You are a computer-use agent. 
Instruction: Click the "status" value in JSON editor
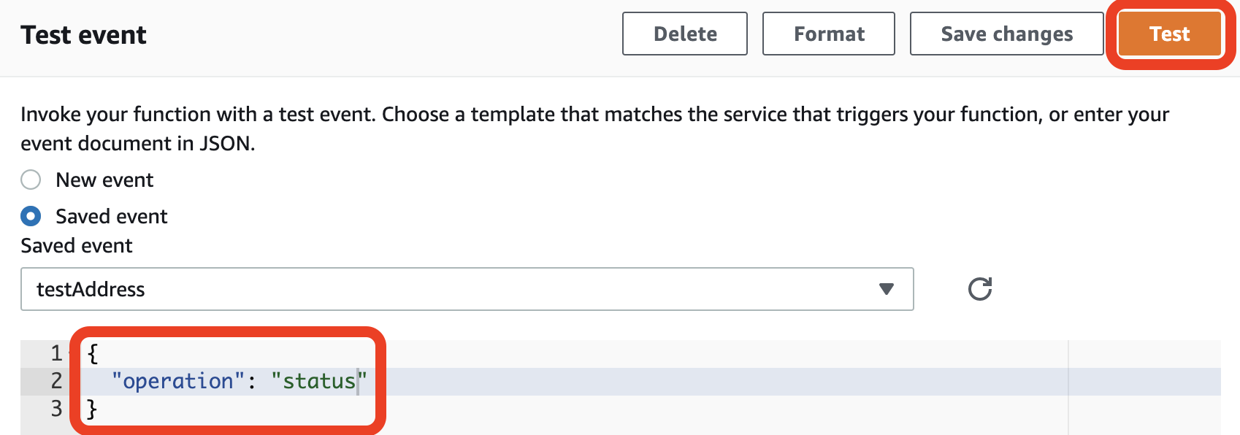[x=319, y=381]
